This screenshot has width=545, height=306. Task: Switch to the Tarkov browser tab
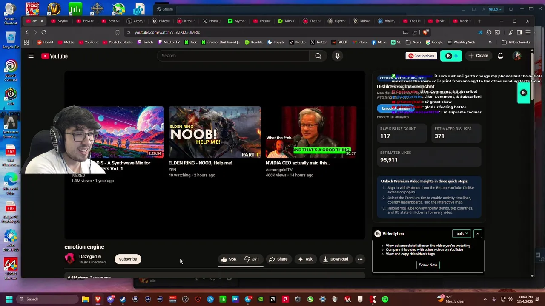tap(361, 21)
